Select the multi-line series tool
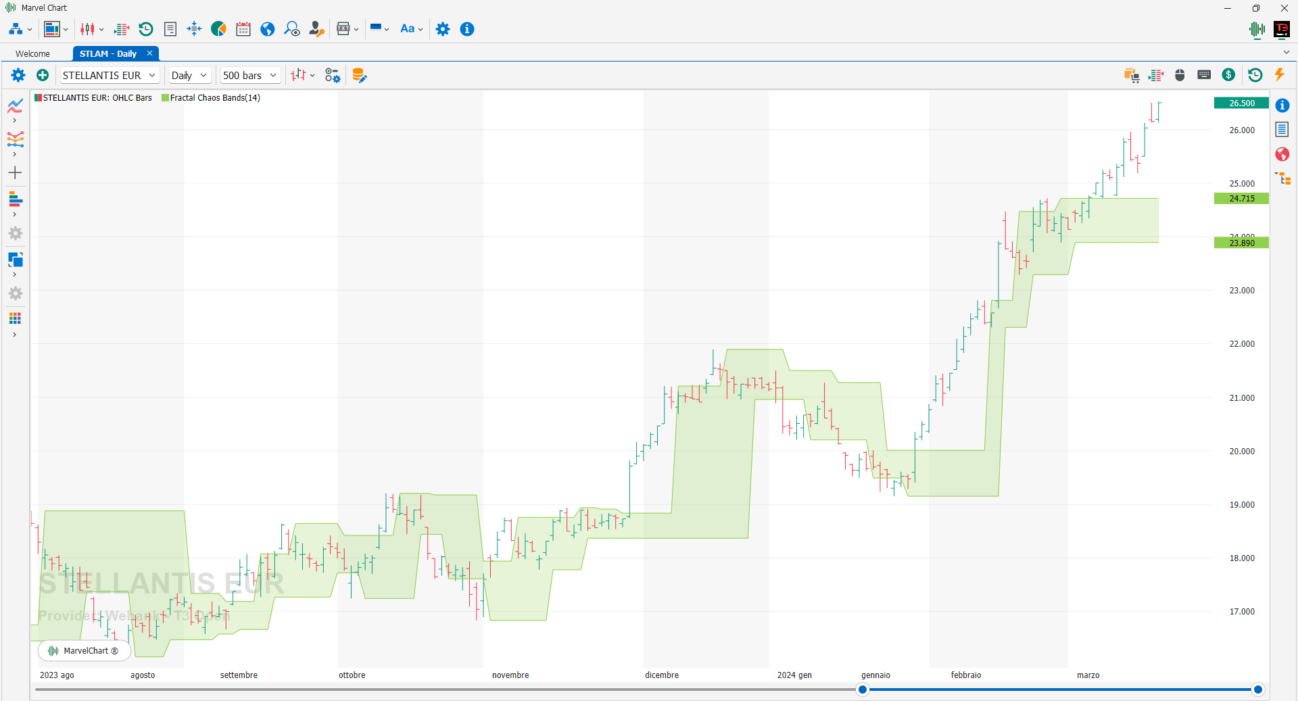The width and height of the screenshot is (1298, 701). coord(15,139)
